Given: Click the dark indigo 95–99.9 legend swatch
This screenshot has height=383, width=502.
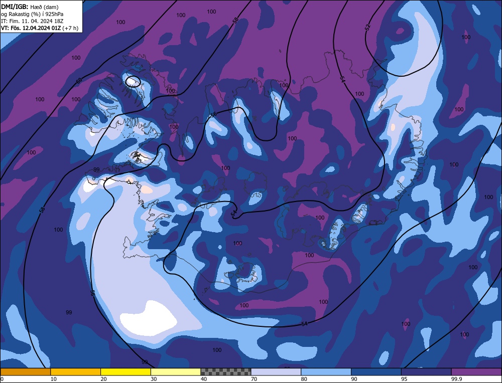Looking at the screenshot, I should click(x=426, y=372).
